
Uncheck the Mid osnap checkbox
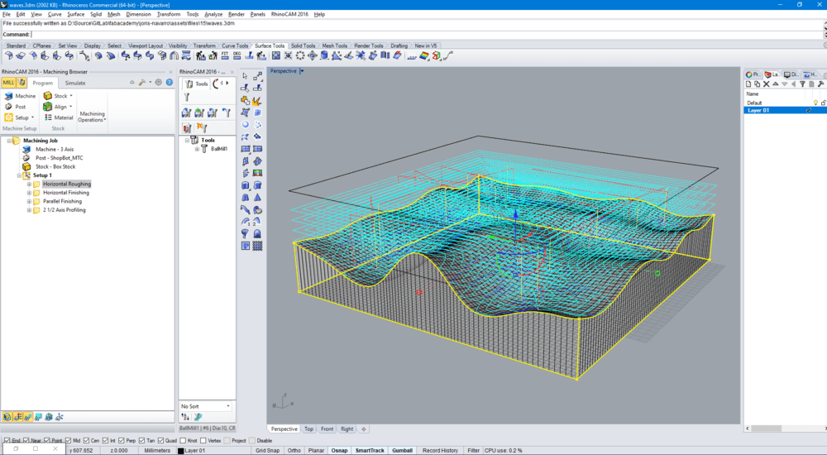point(67,441)
